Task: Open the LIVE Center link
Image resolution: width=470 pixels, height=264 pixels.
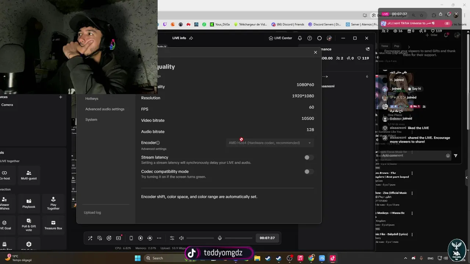Action: (x=281, y=38)
